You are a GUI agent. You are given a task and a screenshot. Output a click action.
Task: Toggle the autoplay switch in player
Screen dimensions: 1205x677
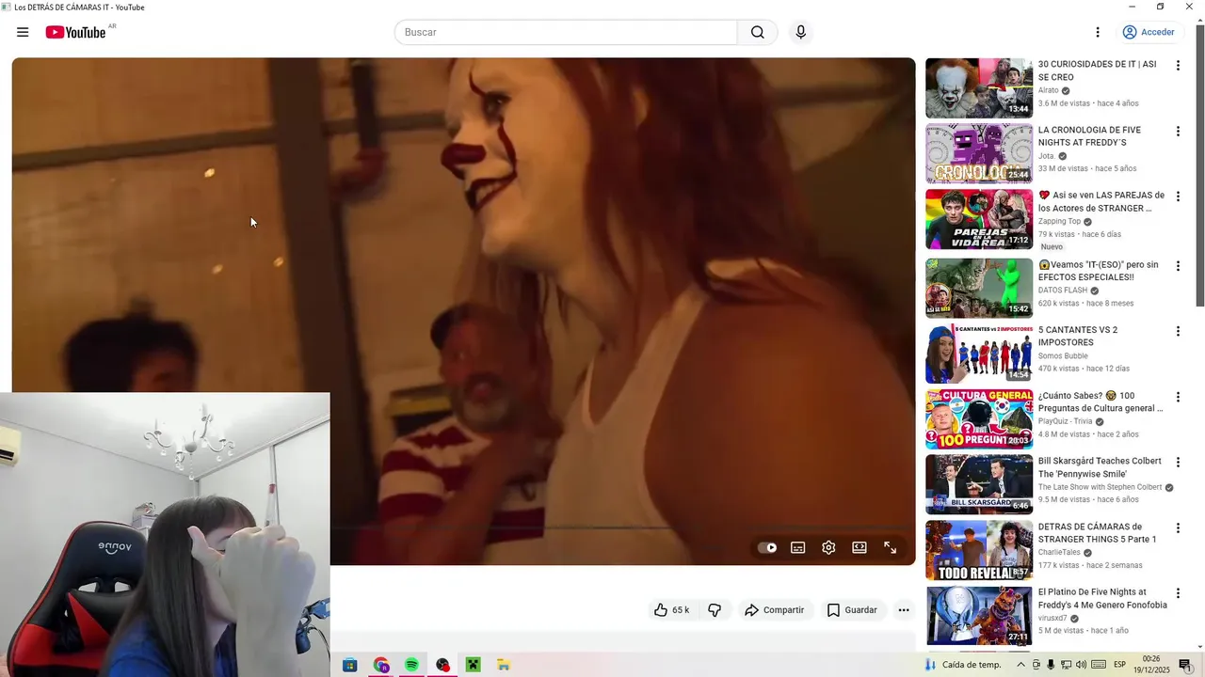pyautogui.click(x=767, y=547)
